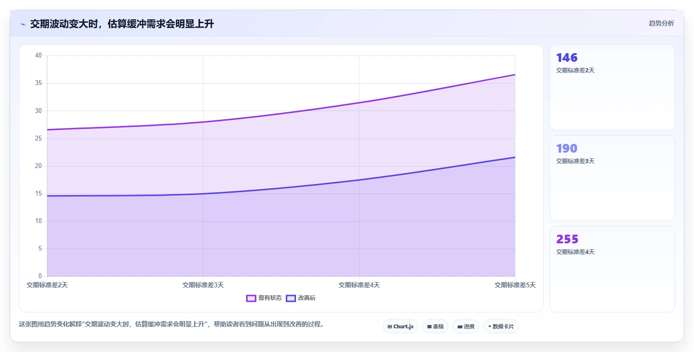Click 原有状态 line point at 交期标准差3天

pyautogui.click(x=203, y=122)
